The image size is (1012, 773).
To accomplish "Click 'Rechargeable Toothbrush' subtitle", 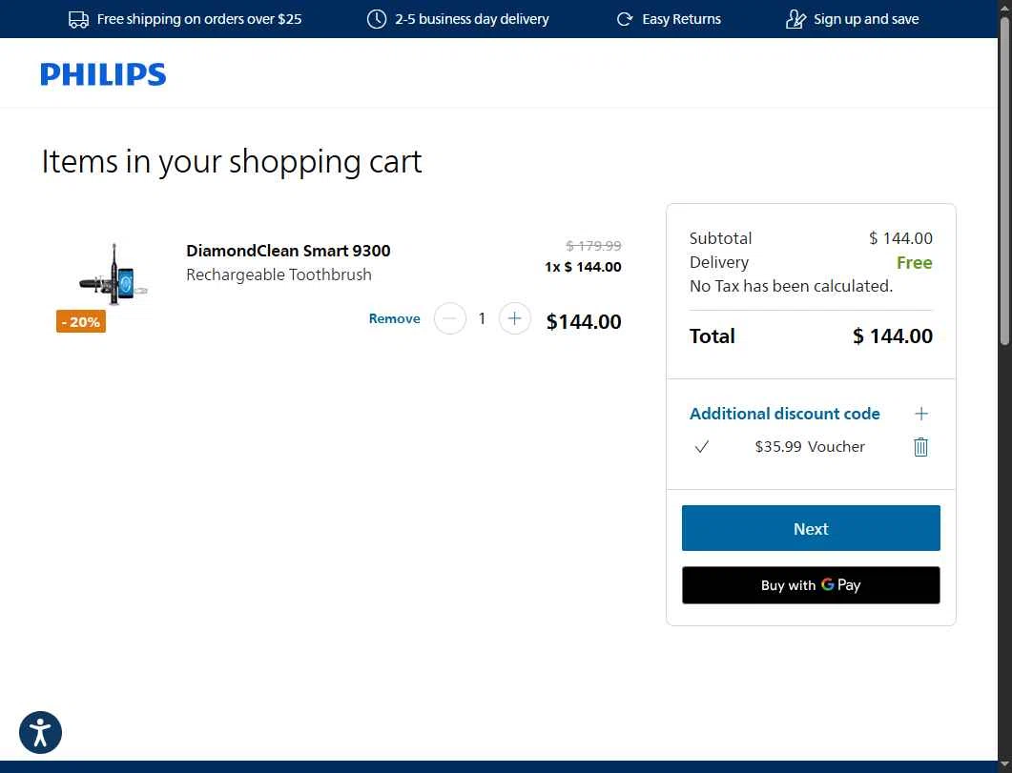I will tap(279, 275).
